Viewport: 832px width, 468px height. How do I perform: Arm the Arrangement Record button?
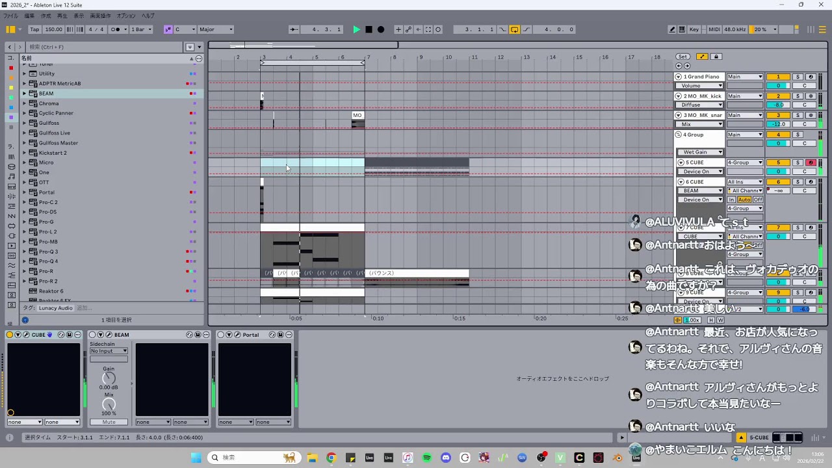(381, 29)
